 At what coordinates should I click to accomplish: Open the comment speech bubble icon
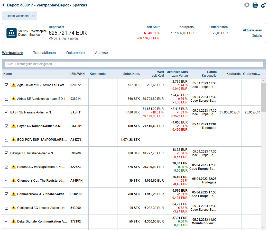[247, 5]
